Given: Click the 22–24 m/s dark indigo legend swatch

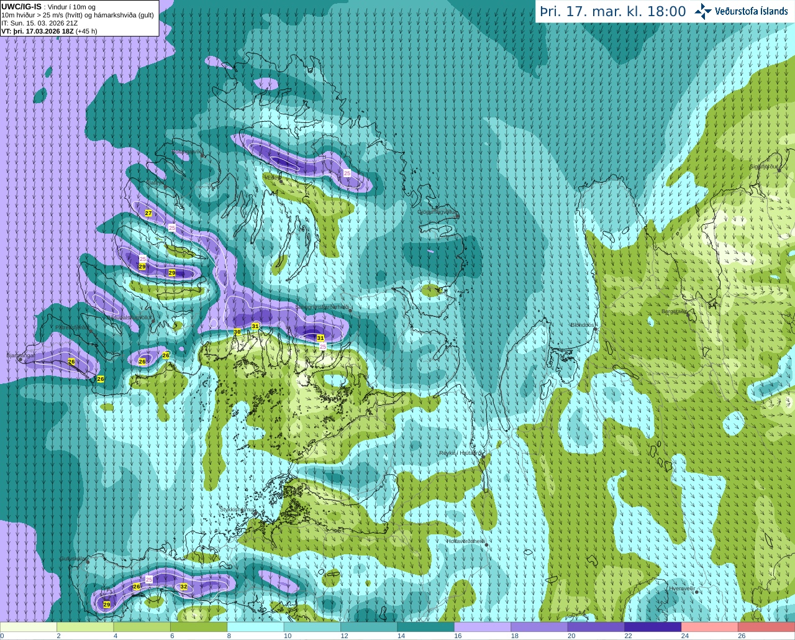Looking at the screenshot, I should click(653, 627).
